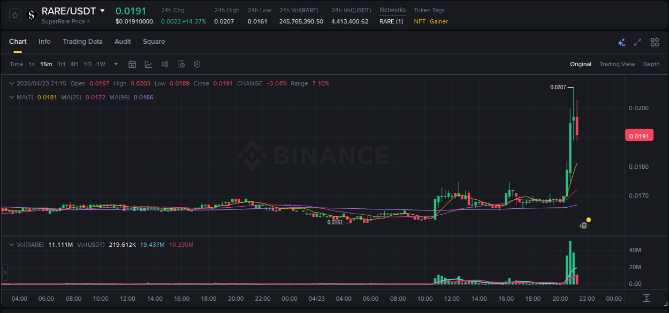The width and height of the screenshot is (669, 313).
Task: Expand the chart to fullscreen
Action: [638, 42]
